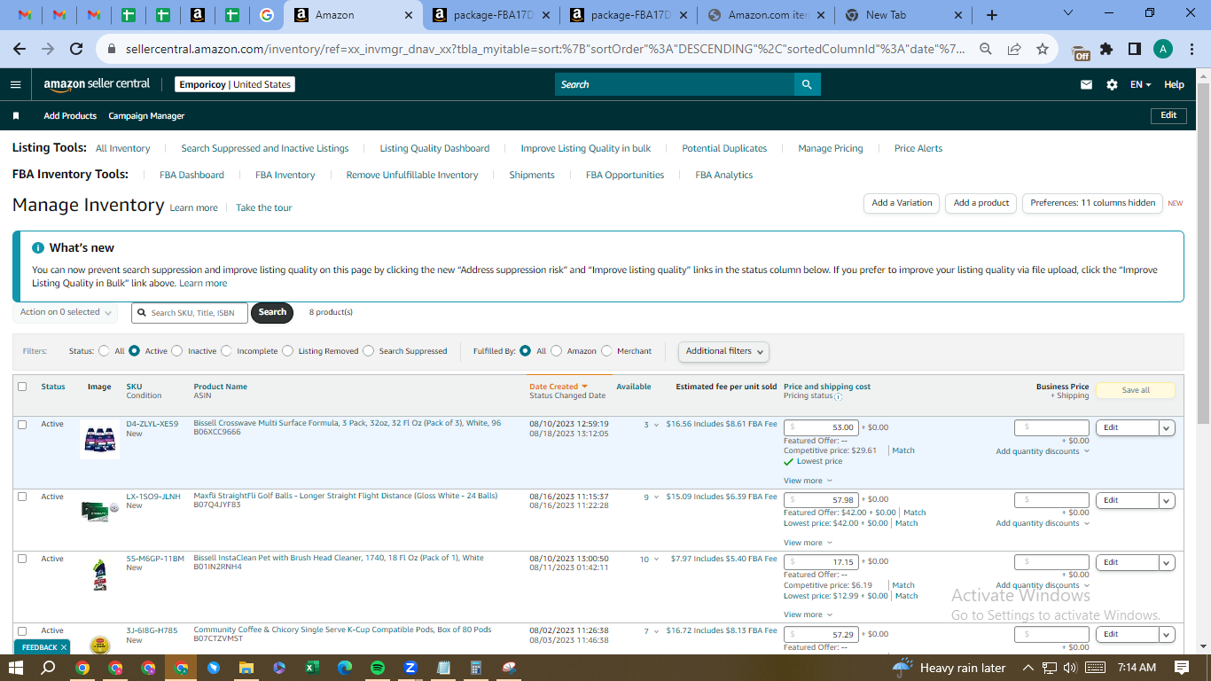Expand Add quantity discounts for the Maxfli row
Image resolution: width=1211 pixels, height=681 pixels.
click(x=1043, y=523)
